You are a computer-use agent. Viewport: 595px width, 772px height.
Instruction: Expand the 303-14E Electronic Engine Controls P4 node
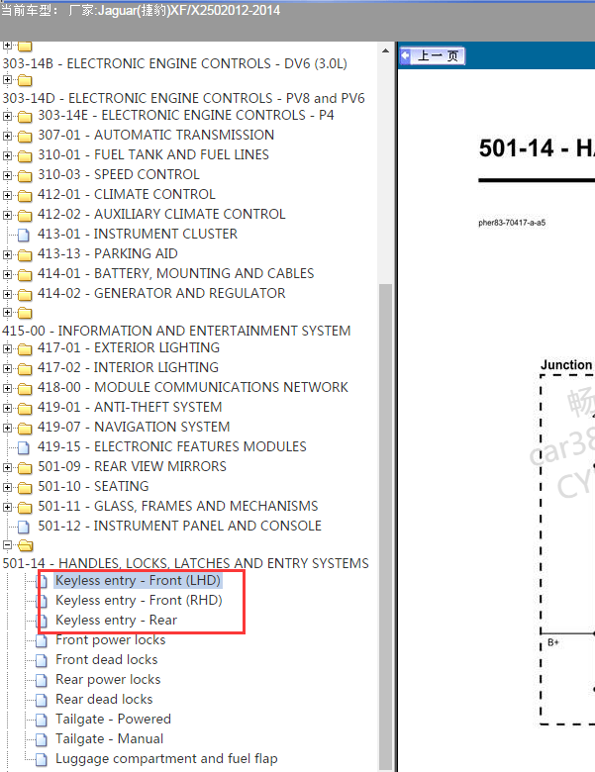pyautogui.click(x=7, y=116)
